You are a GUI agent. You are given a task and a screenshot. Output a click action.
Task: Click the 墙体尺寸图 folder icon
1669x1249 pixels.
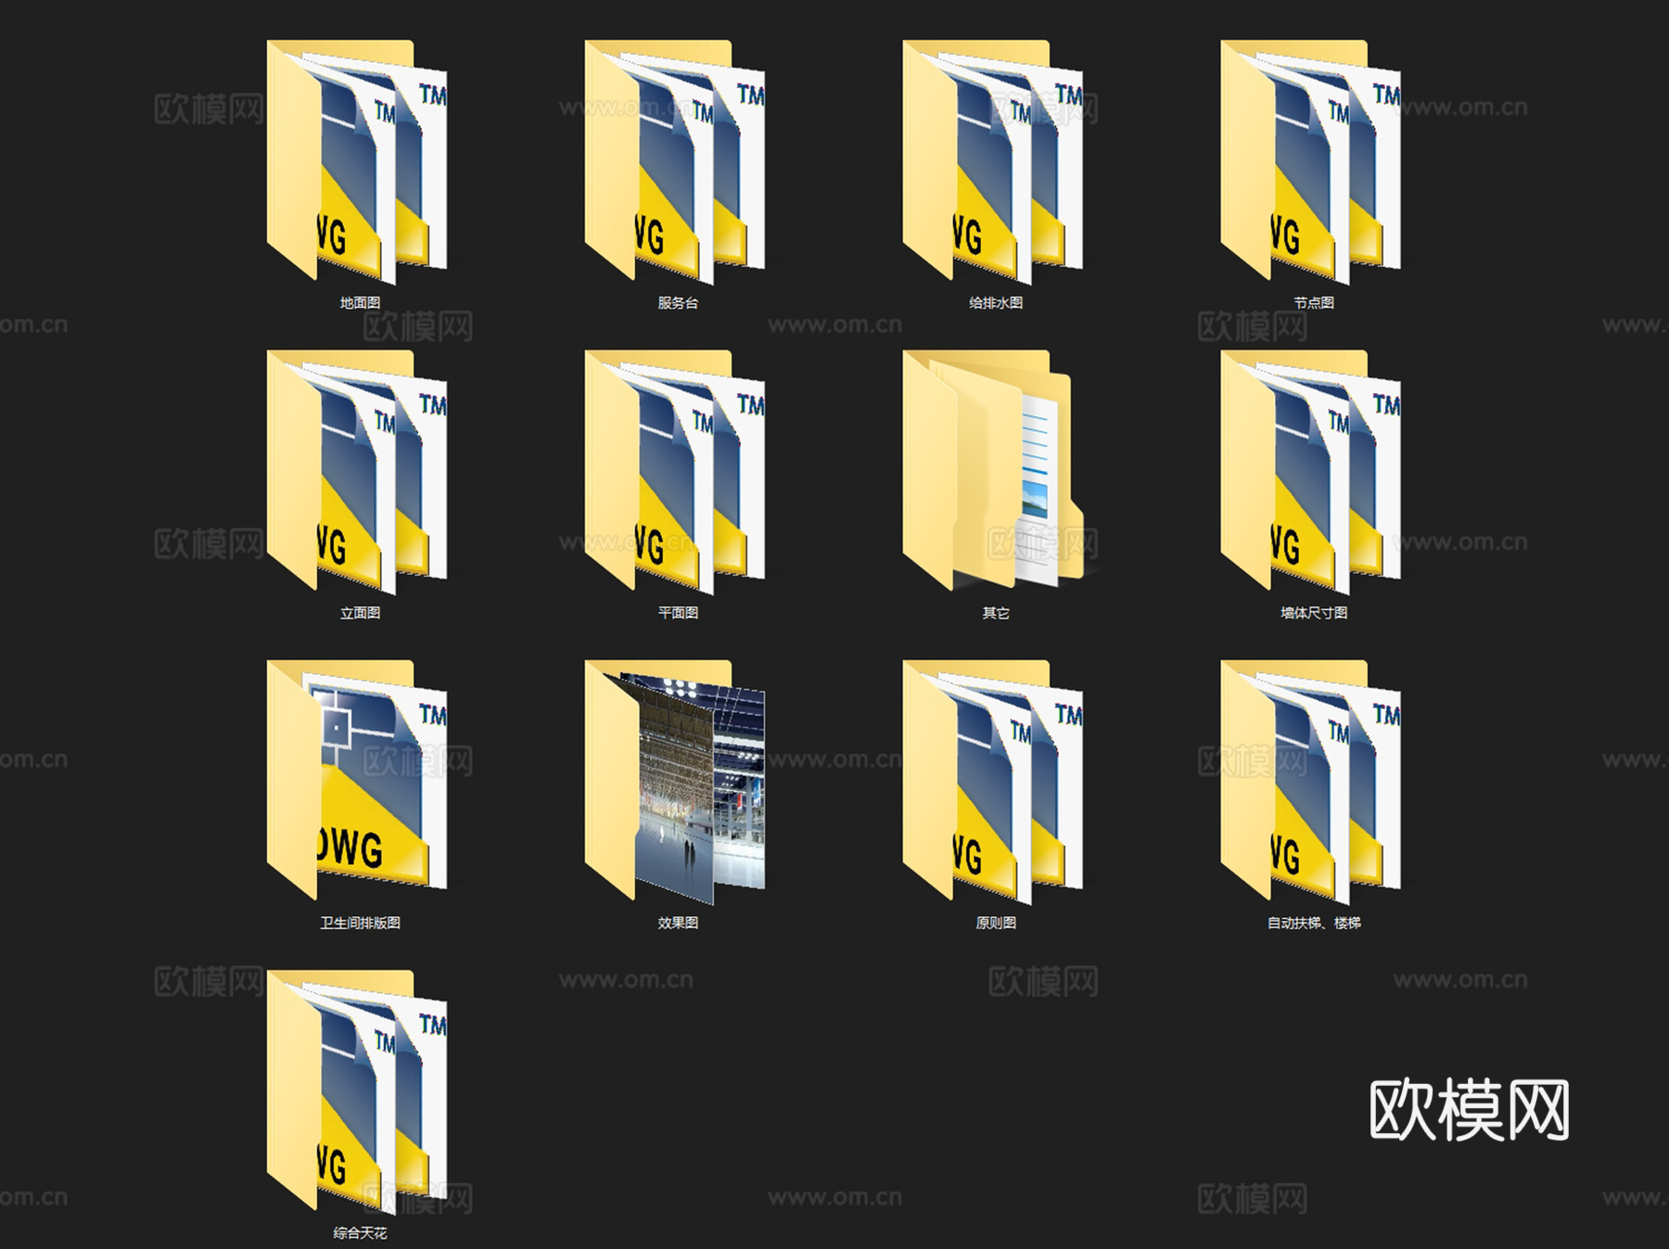(1311, 472)
